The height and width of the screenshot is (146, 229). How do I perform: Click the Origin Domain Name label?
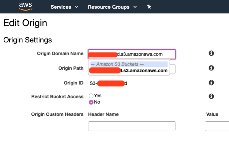click(x=60, y=53)
